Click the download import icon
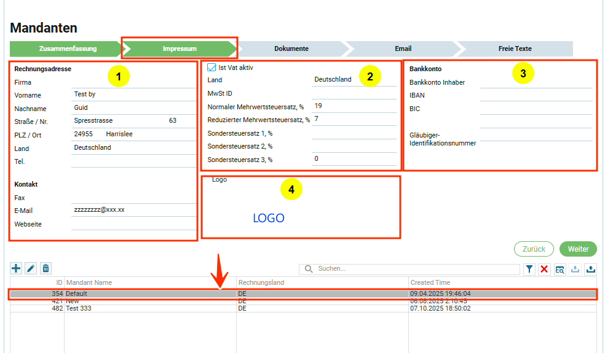605x353 pixels. click(575, 269)
